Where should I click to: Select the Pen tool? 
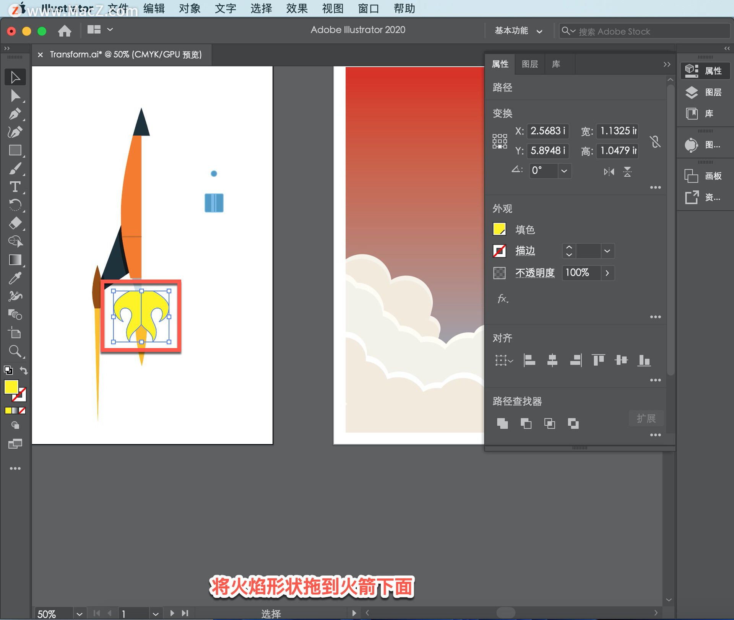15,114
